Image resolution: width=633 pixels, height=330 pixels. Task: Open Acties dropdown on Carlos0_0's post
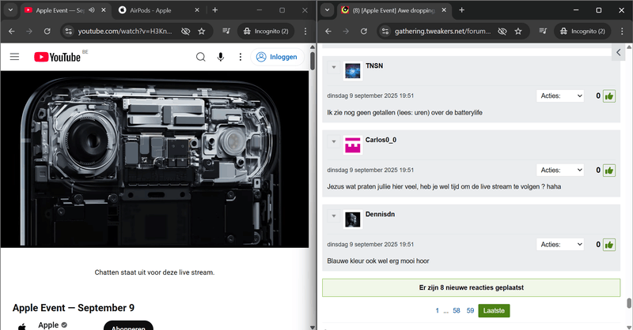coord(560,170)
